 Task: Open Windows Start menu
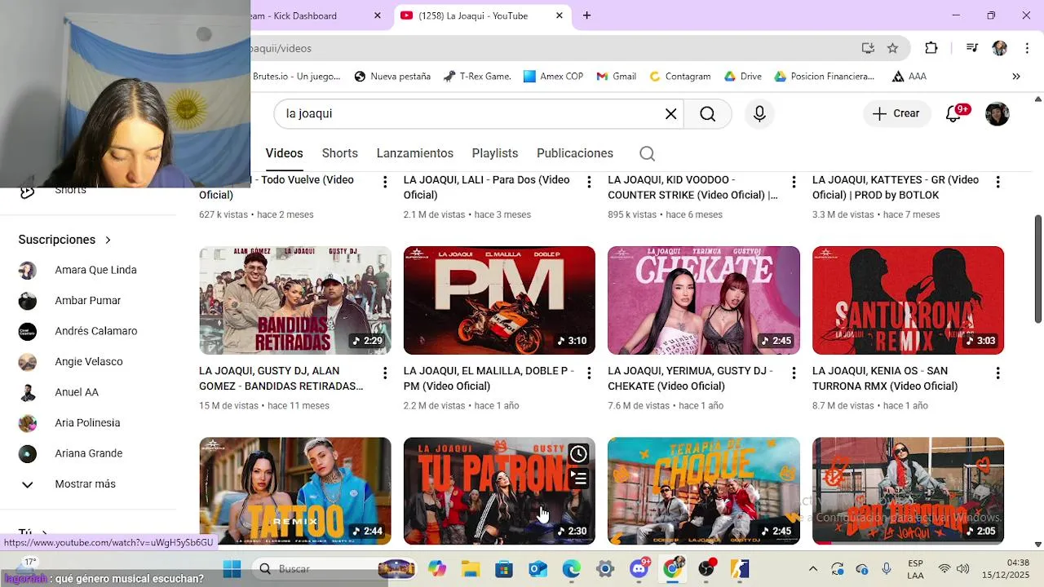pos(232,568)
